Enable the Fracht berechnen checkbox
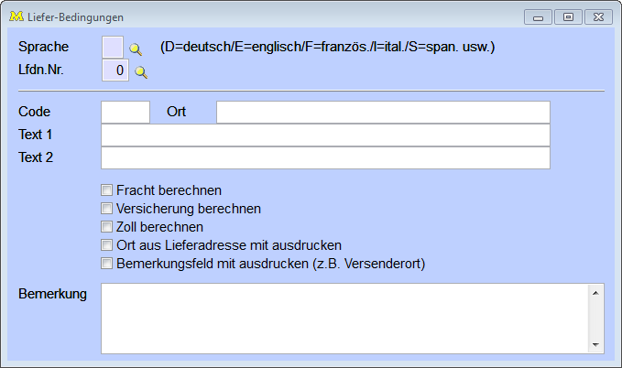Image resolution: width=622 pixels, height=368 pixels. 106,190
